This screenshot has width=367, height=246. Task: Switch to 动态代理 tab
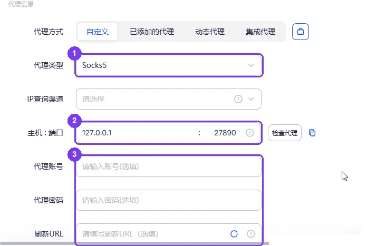click(210, 32)
